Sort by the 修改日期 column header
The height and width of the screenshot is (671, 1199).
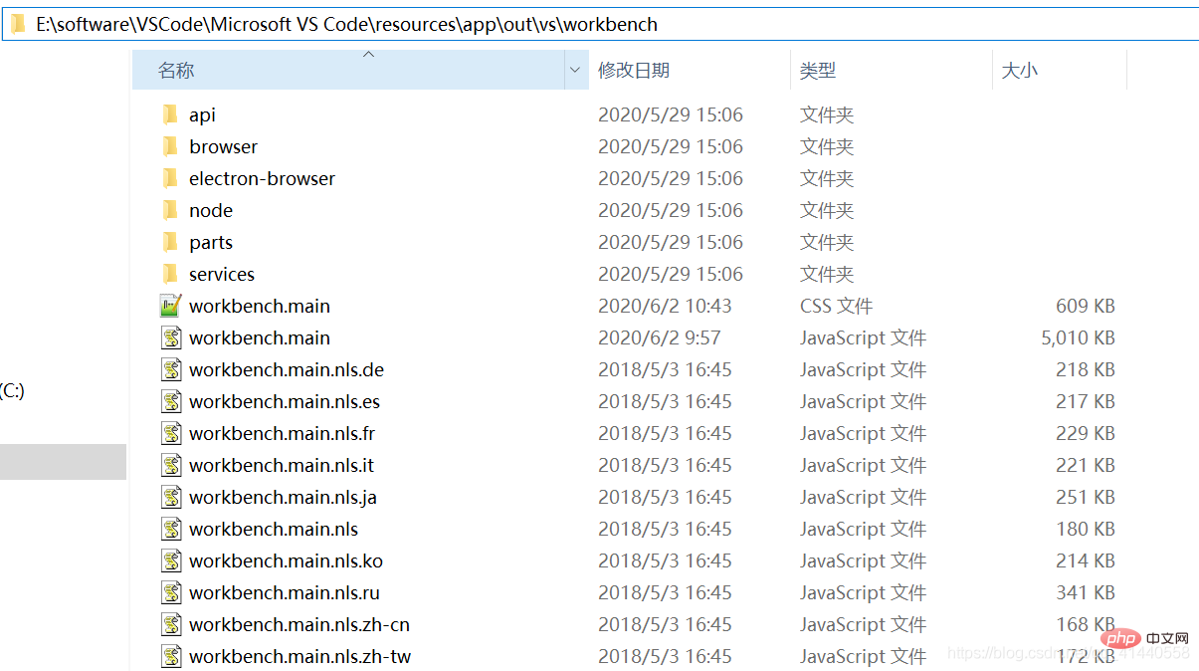[x=690, y=70]
